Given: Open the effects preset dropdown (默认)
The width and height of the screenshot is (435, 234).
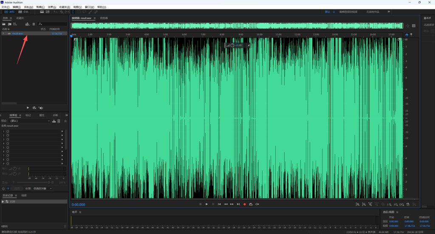Looking at the screenshot, I should 30,121.
